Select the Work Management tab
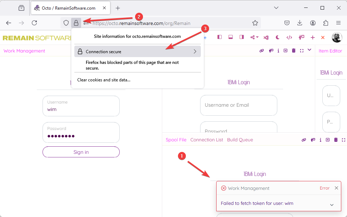Viewport: 347px width, 217px height. (x=24, y=51)
